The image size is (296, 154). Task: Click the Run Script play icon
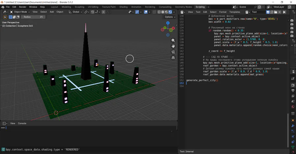pyautogui.click(x=284, y=12)
